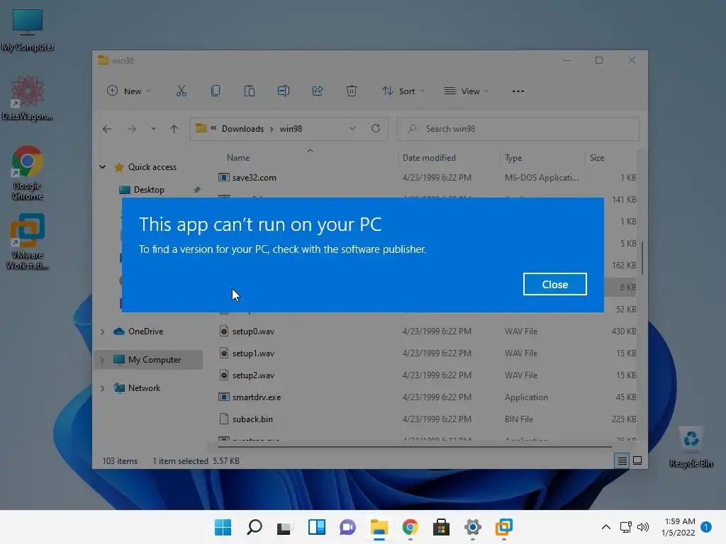Screen dimensions: 726x544
Task: Select Network in navigation pane
Action: tap(144, 387)
